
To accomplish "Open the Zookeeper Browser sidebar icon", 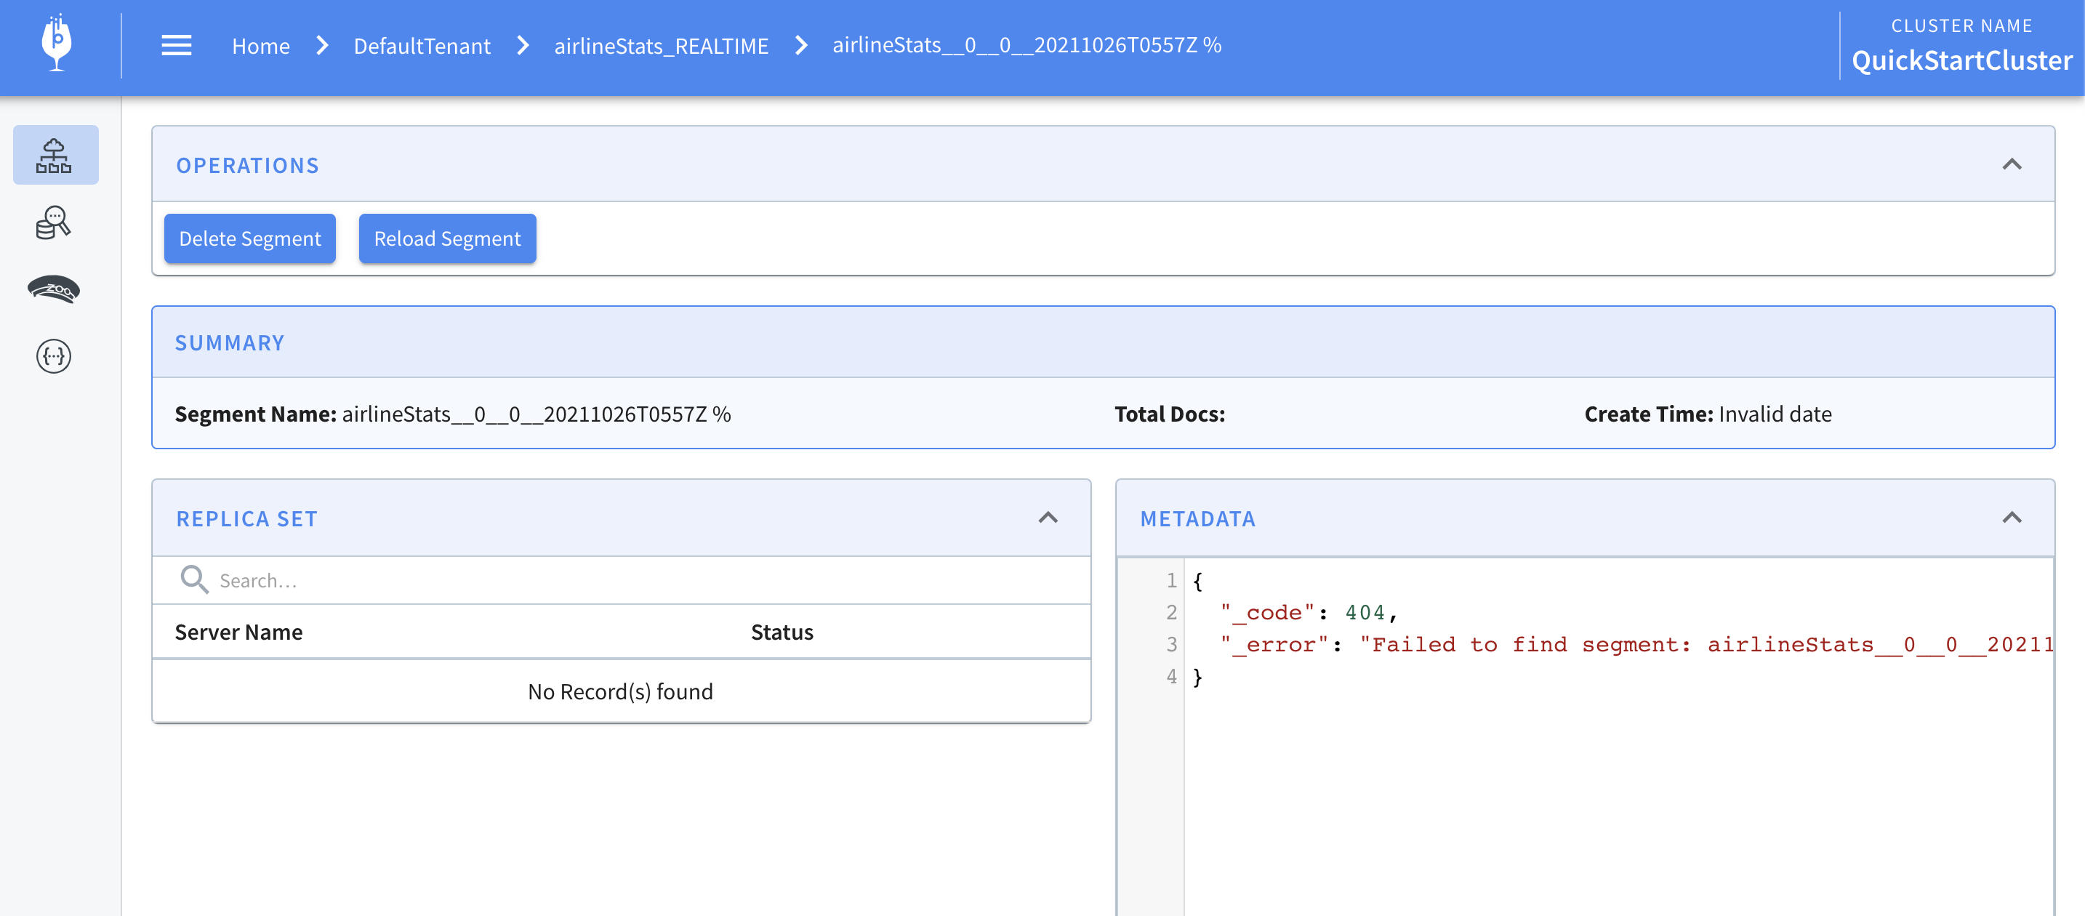I will [53, 289].
